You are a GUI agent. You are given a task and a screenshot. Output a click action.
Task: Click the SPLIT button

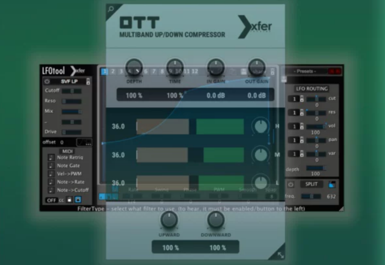pyautogui.click(x=311, y=184)
